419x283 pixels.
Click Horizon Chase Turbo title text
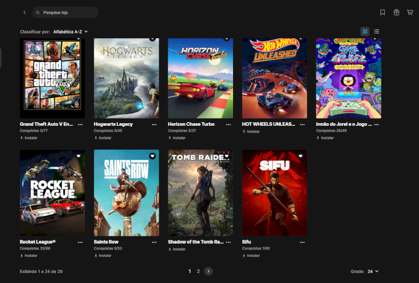click(191, 124)
